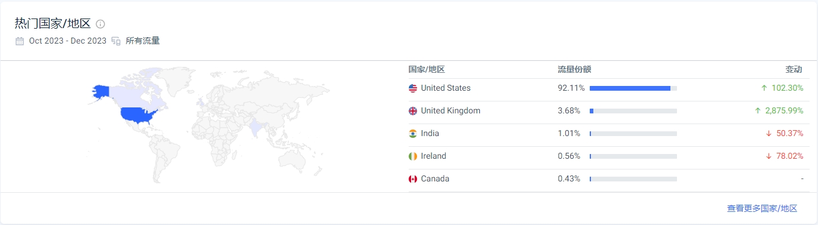
Task: Click the info icon beside 热门国家/地区
Action: coord(100,24)
